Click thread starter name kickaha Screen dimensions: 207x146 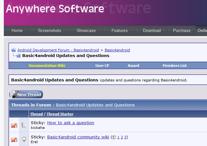[38, 128]
